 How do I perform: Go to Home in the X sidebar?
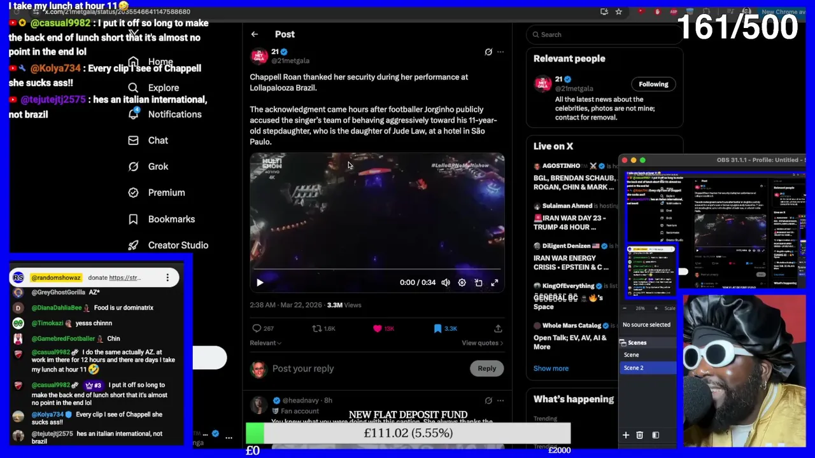click(160, 62)
